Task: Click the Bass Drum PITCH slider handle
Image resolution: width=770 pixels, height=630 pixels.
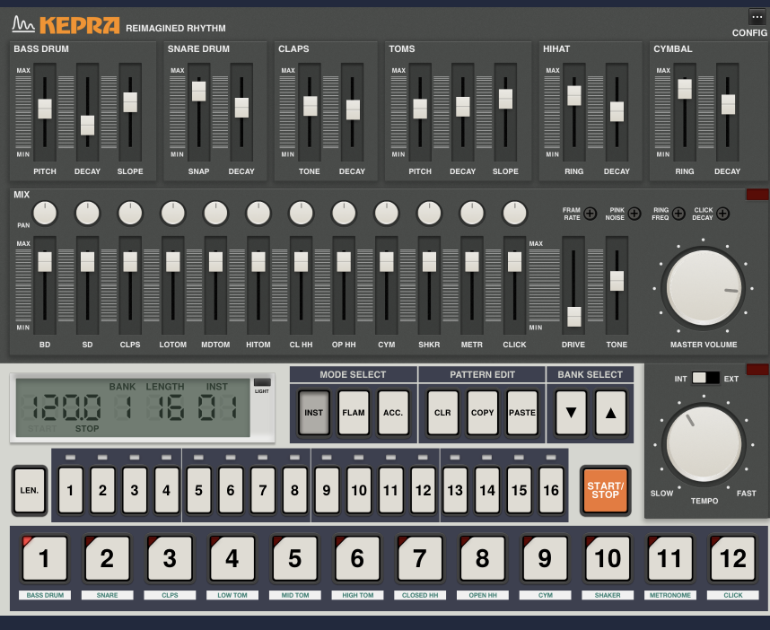Action: (x=45, y=109)
